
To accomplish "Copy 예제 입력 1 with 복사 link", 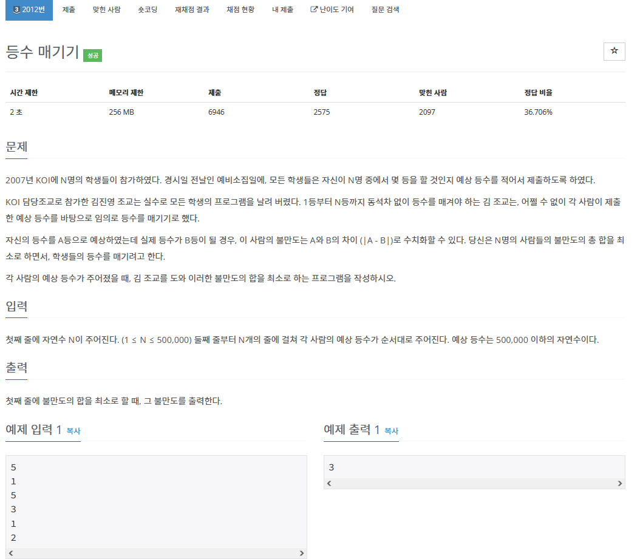I will tap(73, 431).
